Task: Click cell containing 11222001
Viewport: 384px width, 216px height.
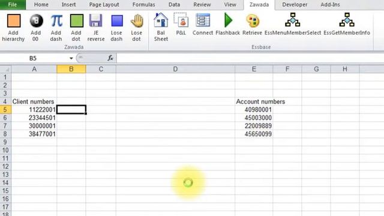Action: click(34, 110)
